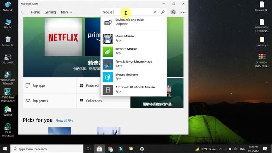Open FinalAss_N file on desktop
Screen dimensions: 272x153
click(x=262, y=6)
